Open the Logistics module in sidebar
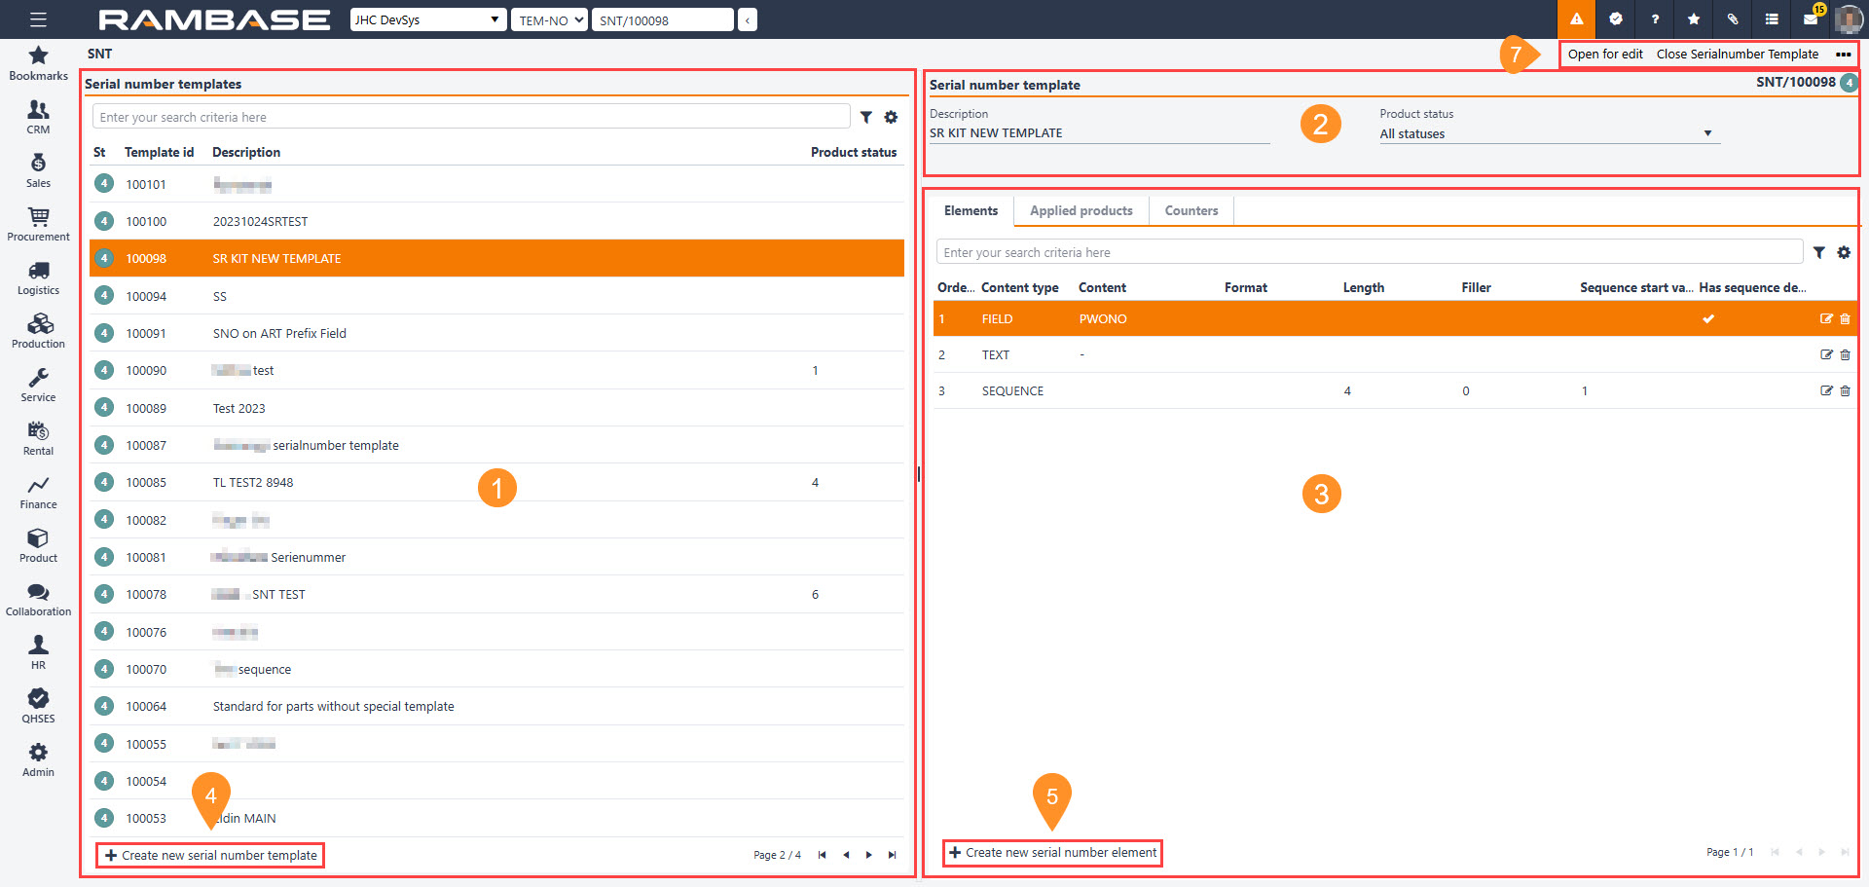Screen dimensions: 1869x887 click(x=38, y=277)
